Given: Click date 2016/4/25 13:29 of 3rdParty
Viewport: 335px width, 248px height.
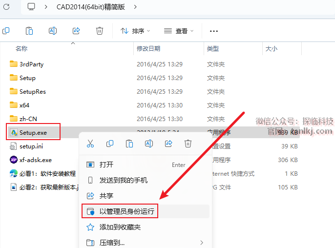Looking at the screenshot, I should 160,64.
